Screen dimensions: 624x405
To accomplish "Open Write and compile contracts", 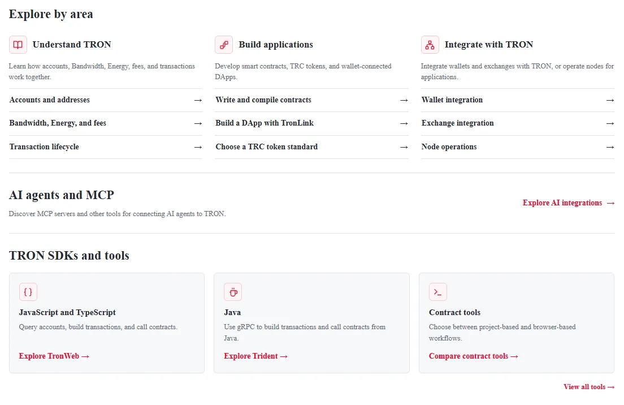I will tap(311, 100).
